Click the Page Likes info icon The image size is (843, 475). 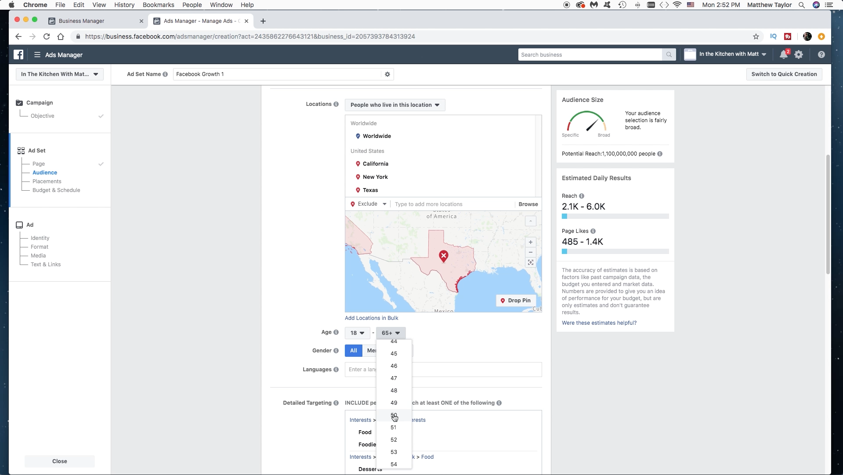point(593,231)
